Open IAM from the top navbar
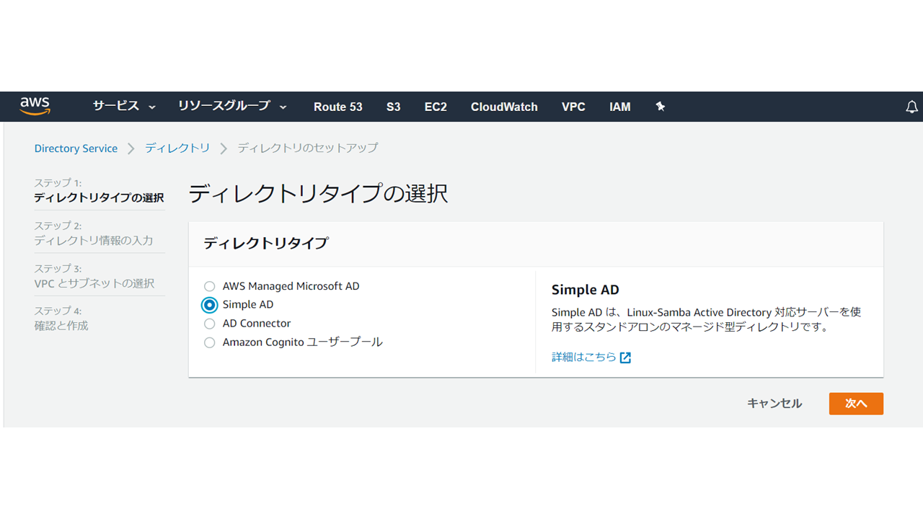 coord(619,107)
